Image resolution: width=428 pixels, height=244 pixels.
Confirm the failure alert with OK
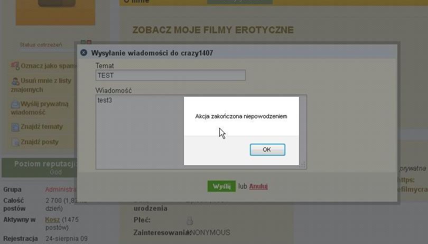tap(267, 149)
